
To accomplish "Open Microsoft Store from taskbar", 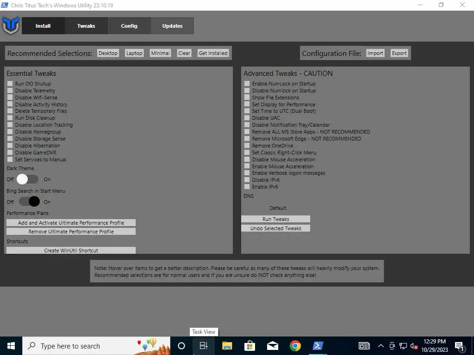I will (249, 346).
